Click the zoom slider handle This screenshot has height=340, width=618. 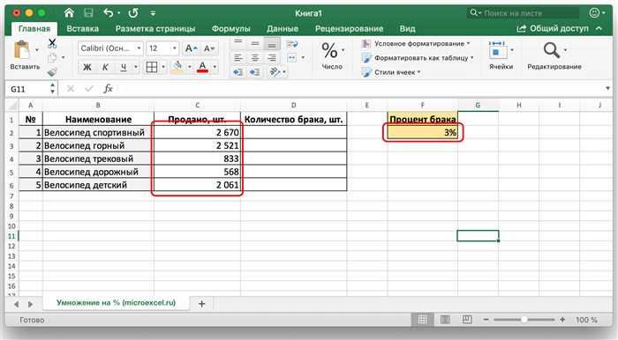tap(524, 320)
